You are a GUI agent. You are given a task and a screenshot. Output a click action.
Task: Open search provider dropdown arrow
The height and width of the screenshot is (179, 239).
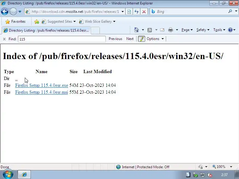tap(236, 11)
